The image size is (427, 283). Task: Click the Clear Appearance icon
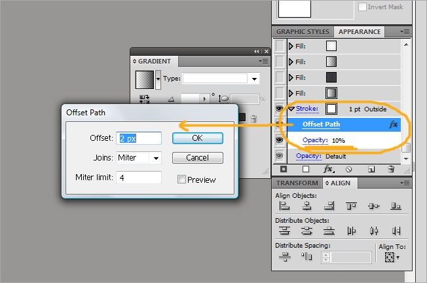coord(348,170)
